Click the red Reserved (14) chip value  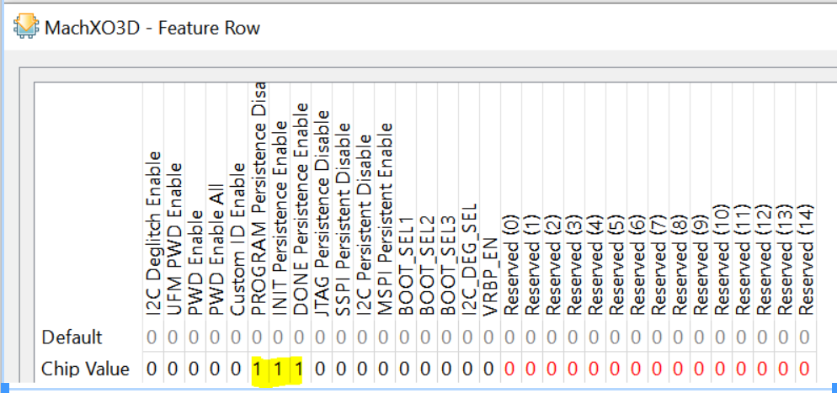click(x=804, y=369)
